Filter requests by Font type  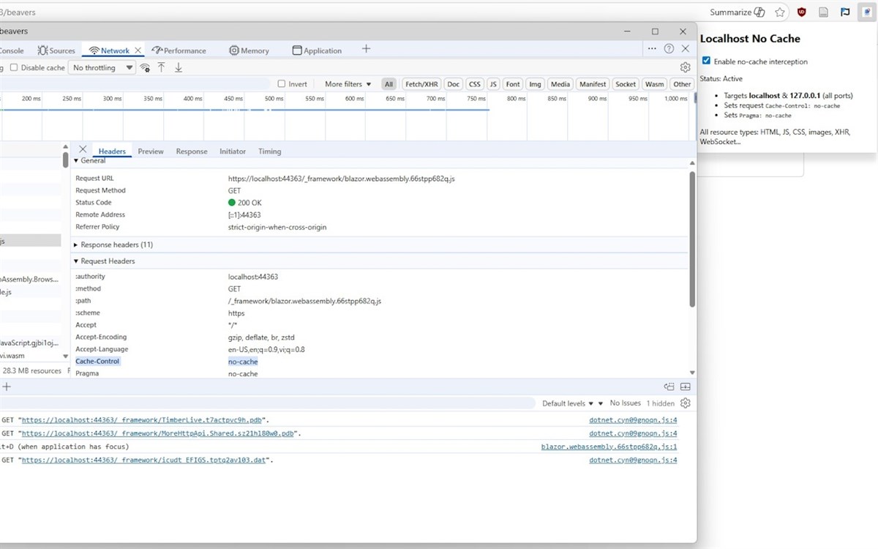pyautogui.click(x=513, y=84)
